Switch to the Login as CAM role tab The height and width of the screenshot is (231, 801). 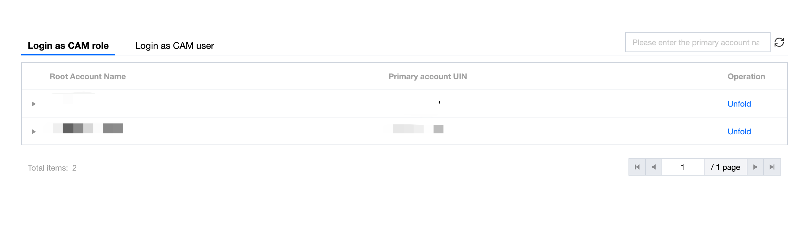[68, 46]
